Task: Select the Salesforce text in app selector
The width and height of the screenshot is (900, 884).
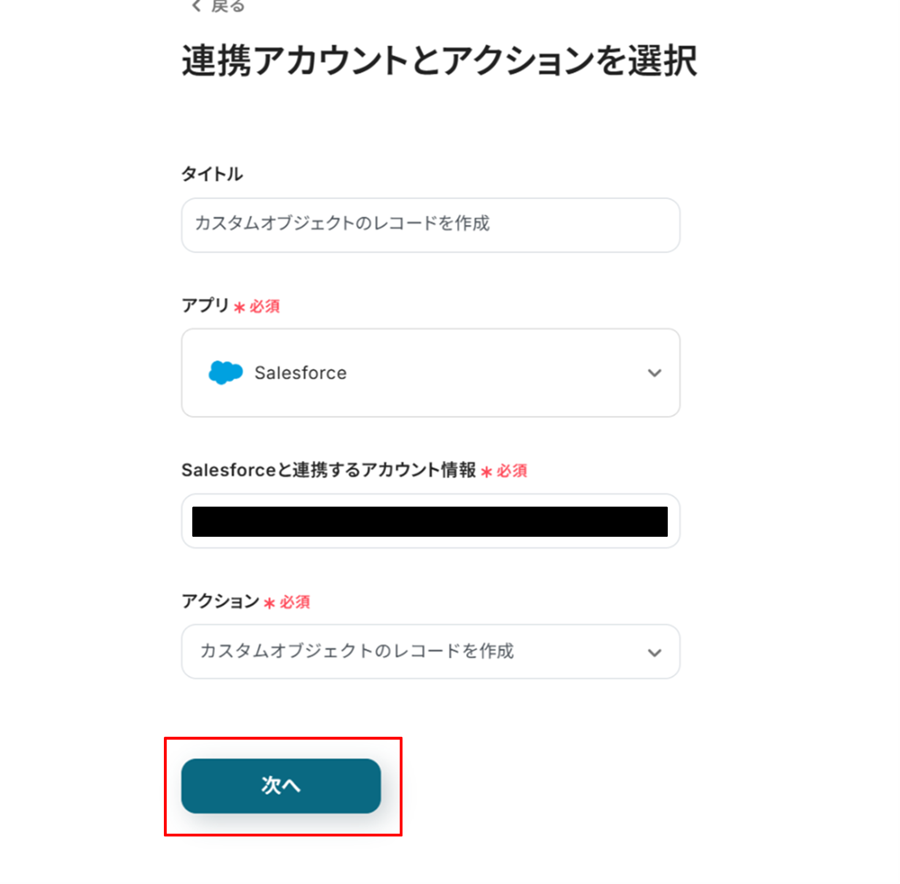Action: pyautogui.click(x=300, y=373)
